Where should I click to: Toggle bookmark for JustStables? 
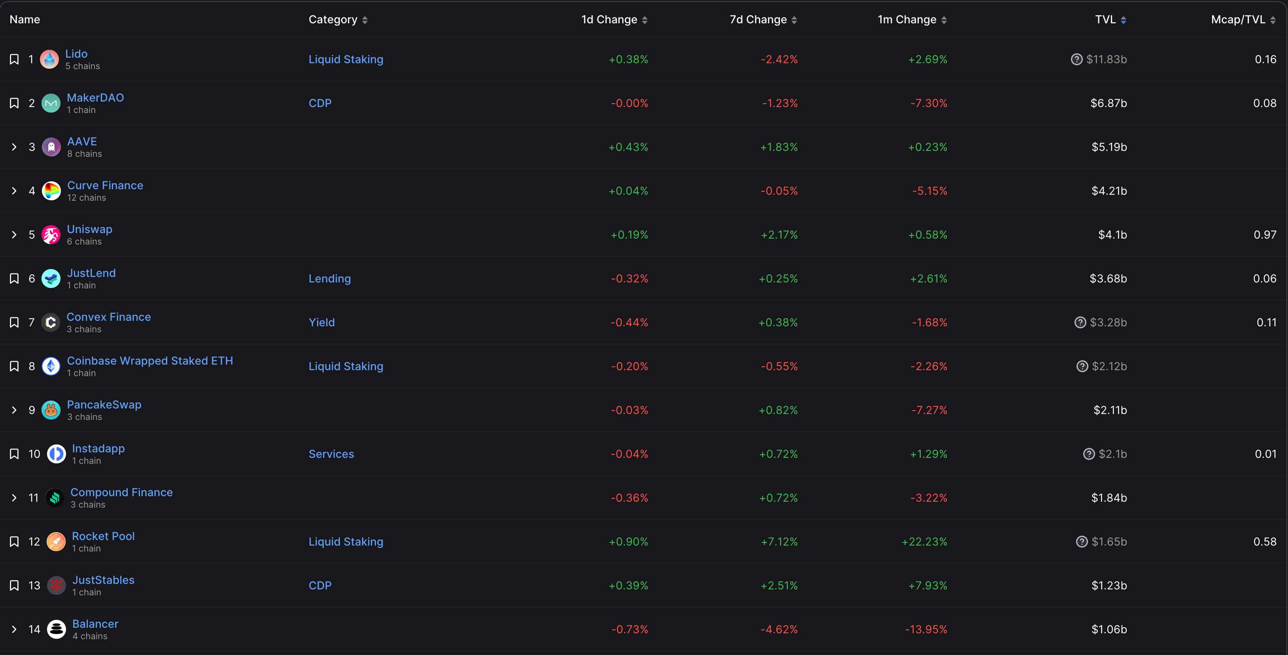[x=15, y=585]
